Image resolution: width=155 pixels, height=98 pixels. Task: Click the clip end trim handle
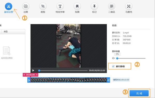coord(109,80)
